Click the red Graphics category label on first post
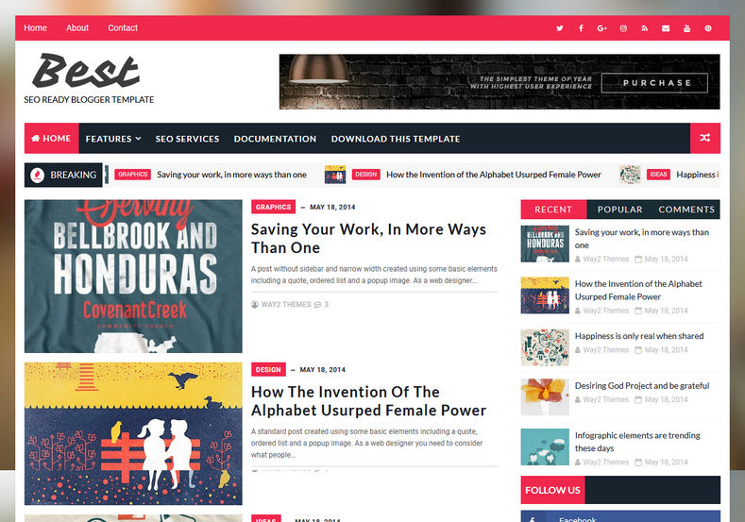Screen dimensions: 745x522 273,207
